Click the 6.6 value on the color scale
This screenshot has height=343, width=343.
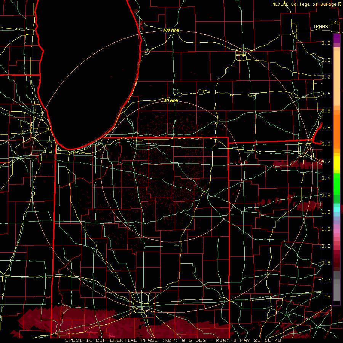326,111
